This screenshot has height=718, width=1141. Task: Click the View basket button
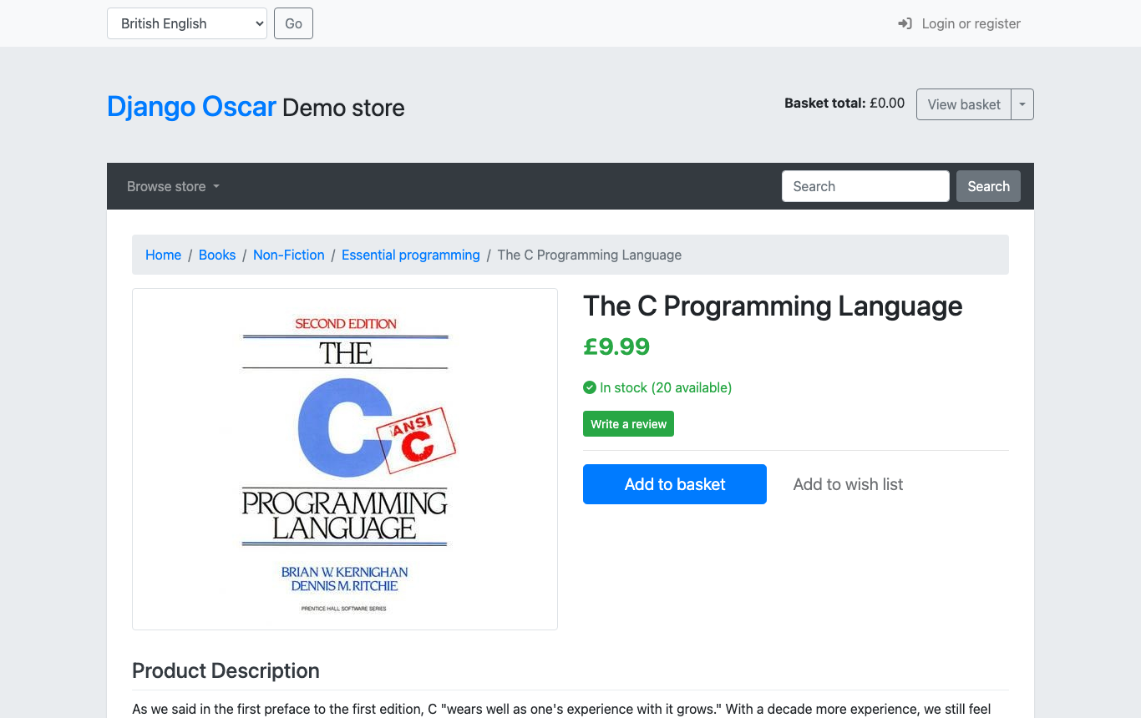point(964,104)
